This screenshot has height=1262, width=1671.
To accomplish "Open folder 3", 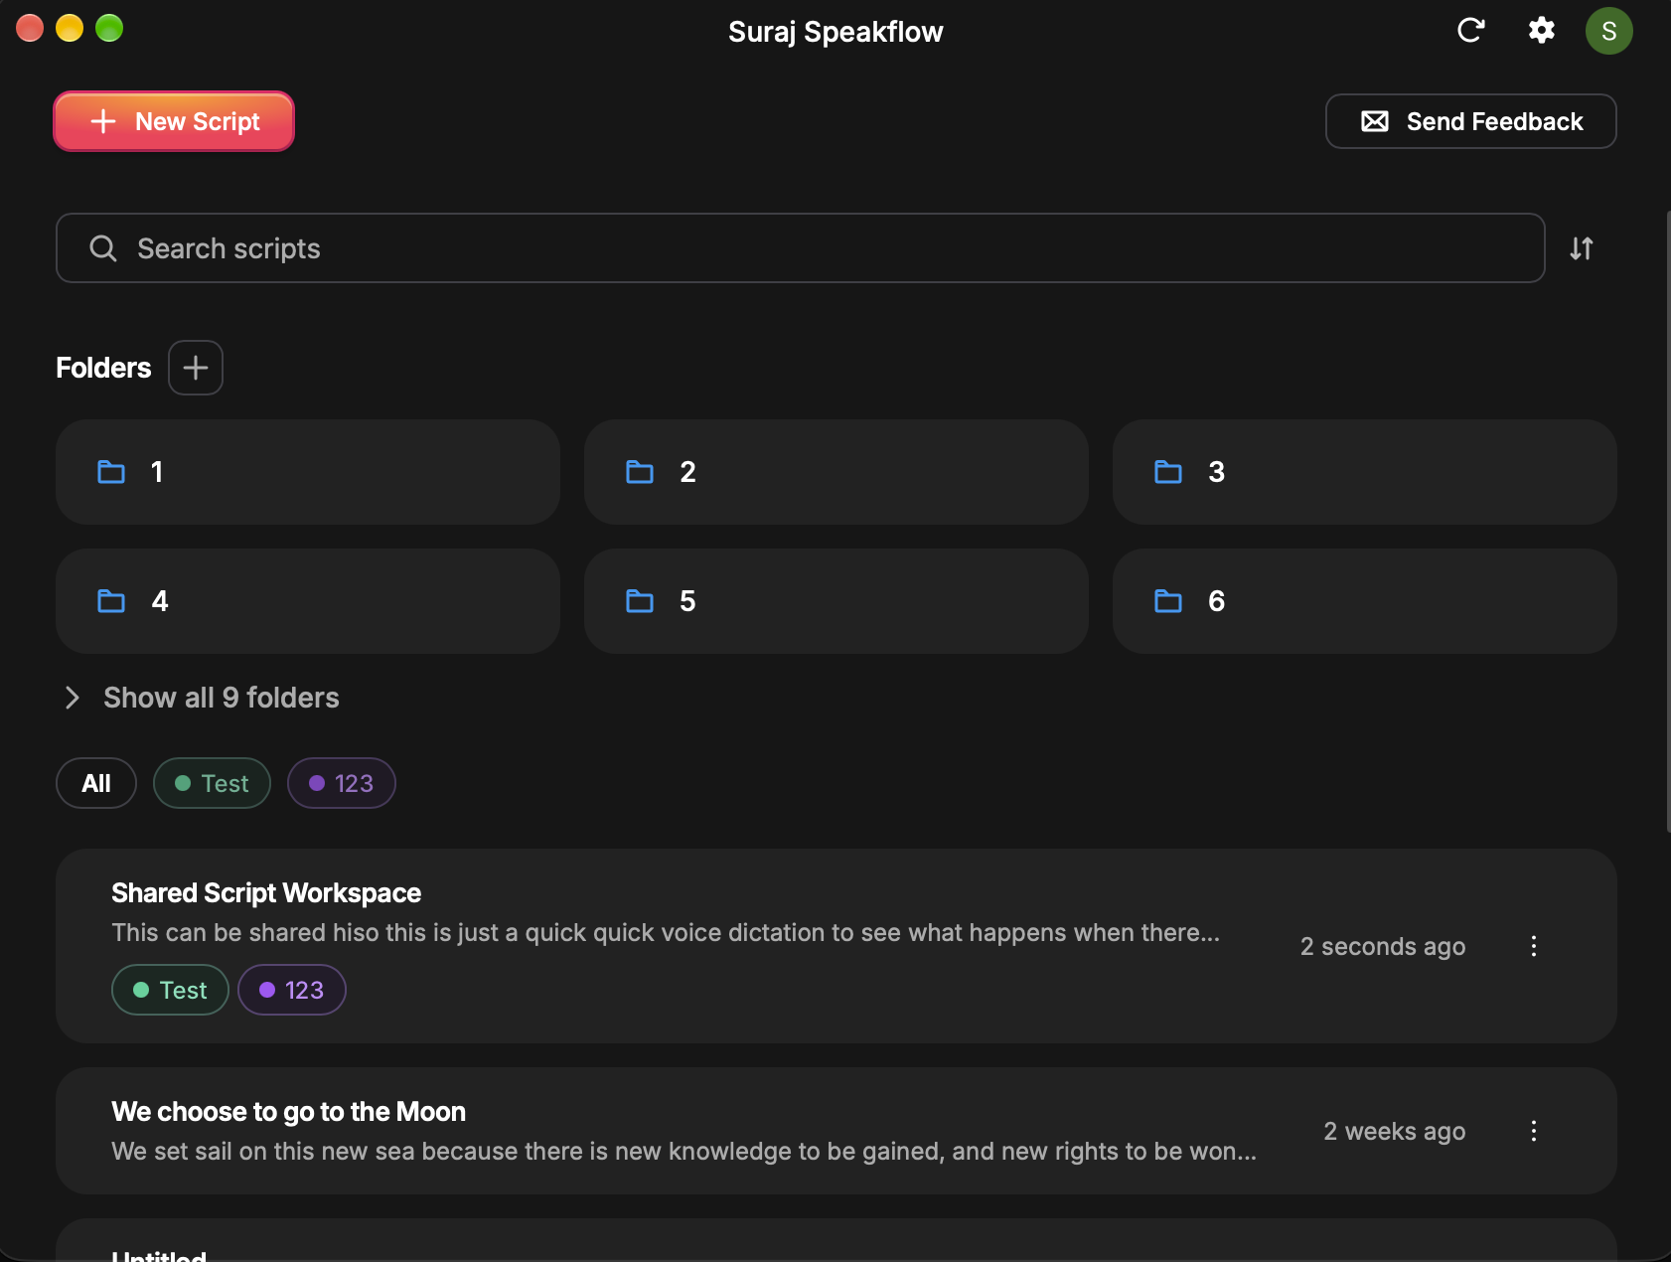I will tap(1364, 472).
